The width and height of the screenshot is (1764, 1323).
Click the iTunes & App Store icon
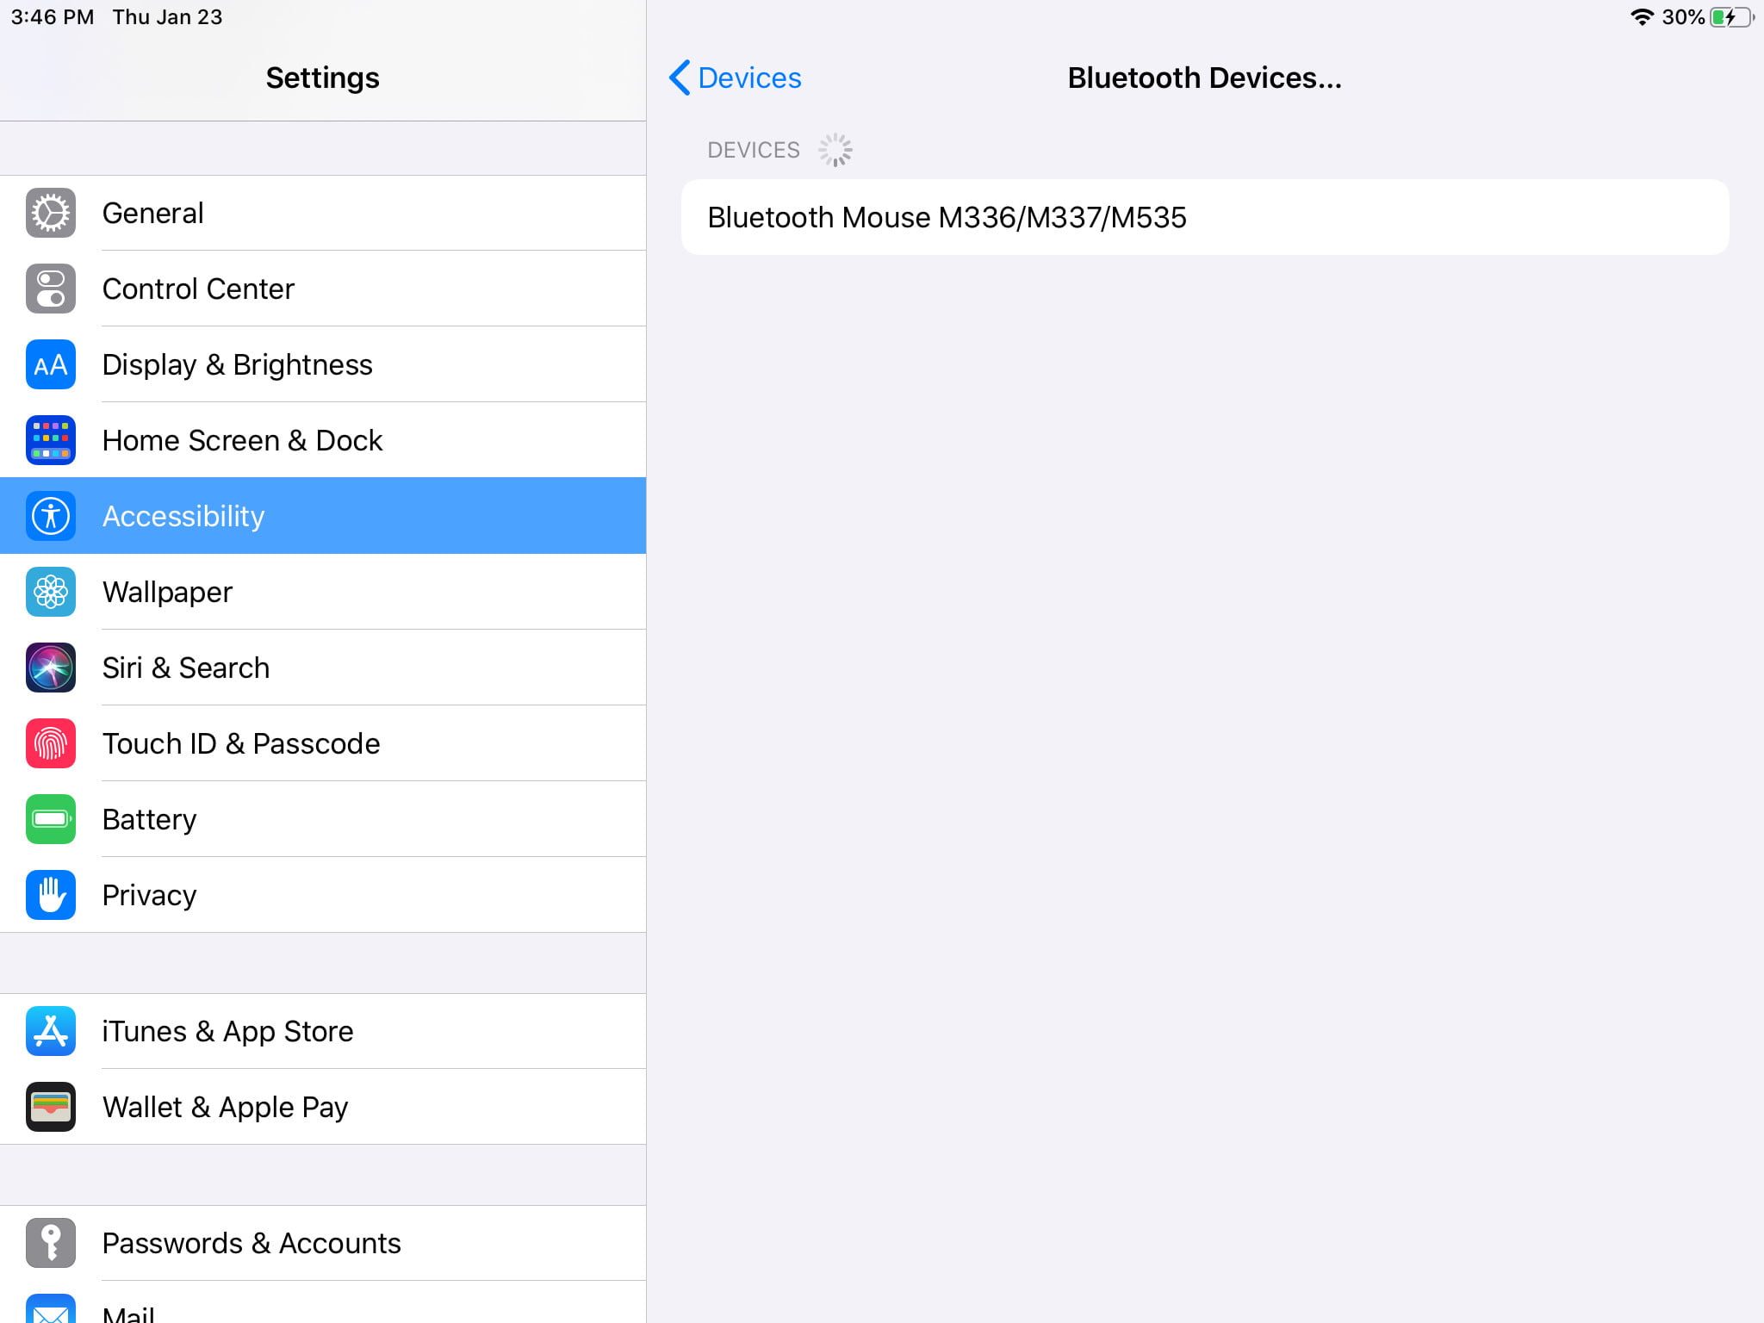tap(49, 1031)
